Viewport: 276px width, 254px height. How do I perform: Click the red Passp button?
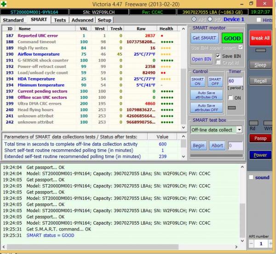click(260, 138)
